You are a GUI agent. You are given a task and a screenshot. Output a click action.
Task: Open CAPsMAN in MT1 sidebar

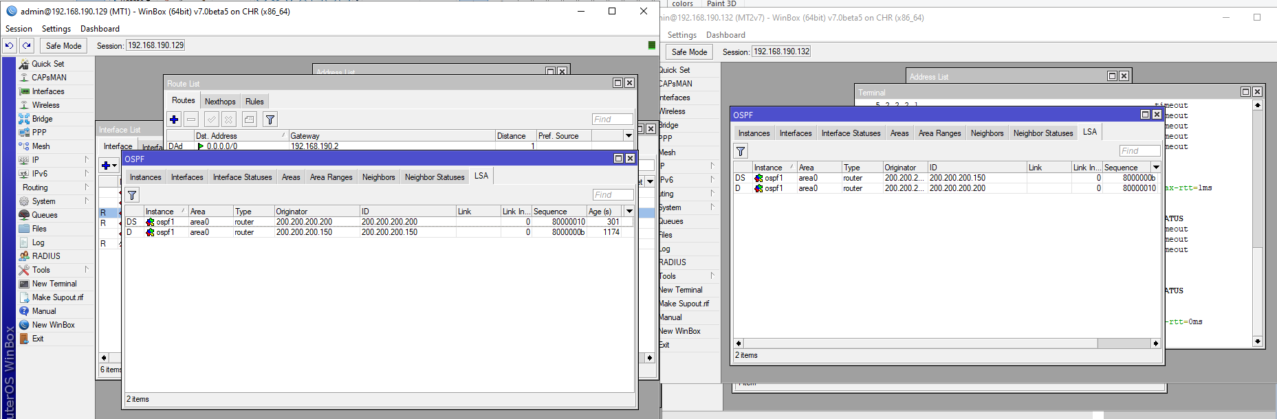point(49,78)
